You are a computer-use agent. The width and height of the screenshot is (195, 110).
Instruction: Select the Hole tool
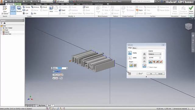[51, 9]
